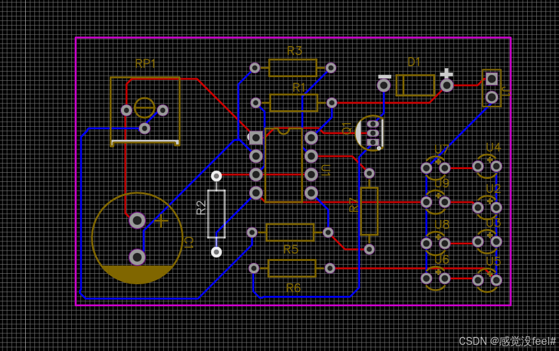Click the R7 vertical resistor body
This screenshot has height=351, width=559.
(x=369, y=211)
